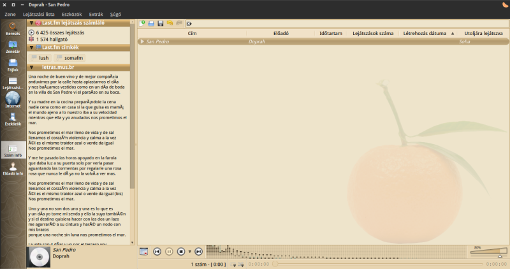This screenshot has height=269, width=510.
Task: Click the scrollbar down arrow in info panel
Action: [132, 242]
